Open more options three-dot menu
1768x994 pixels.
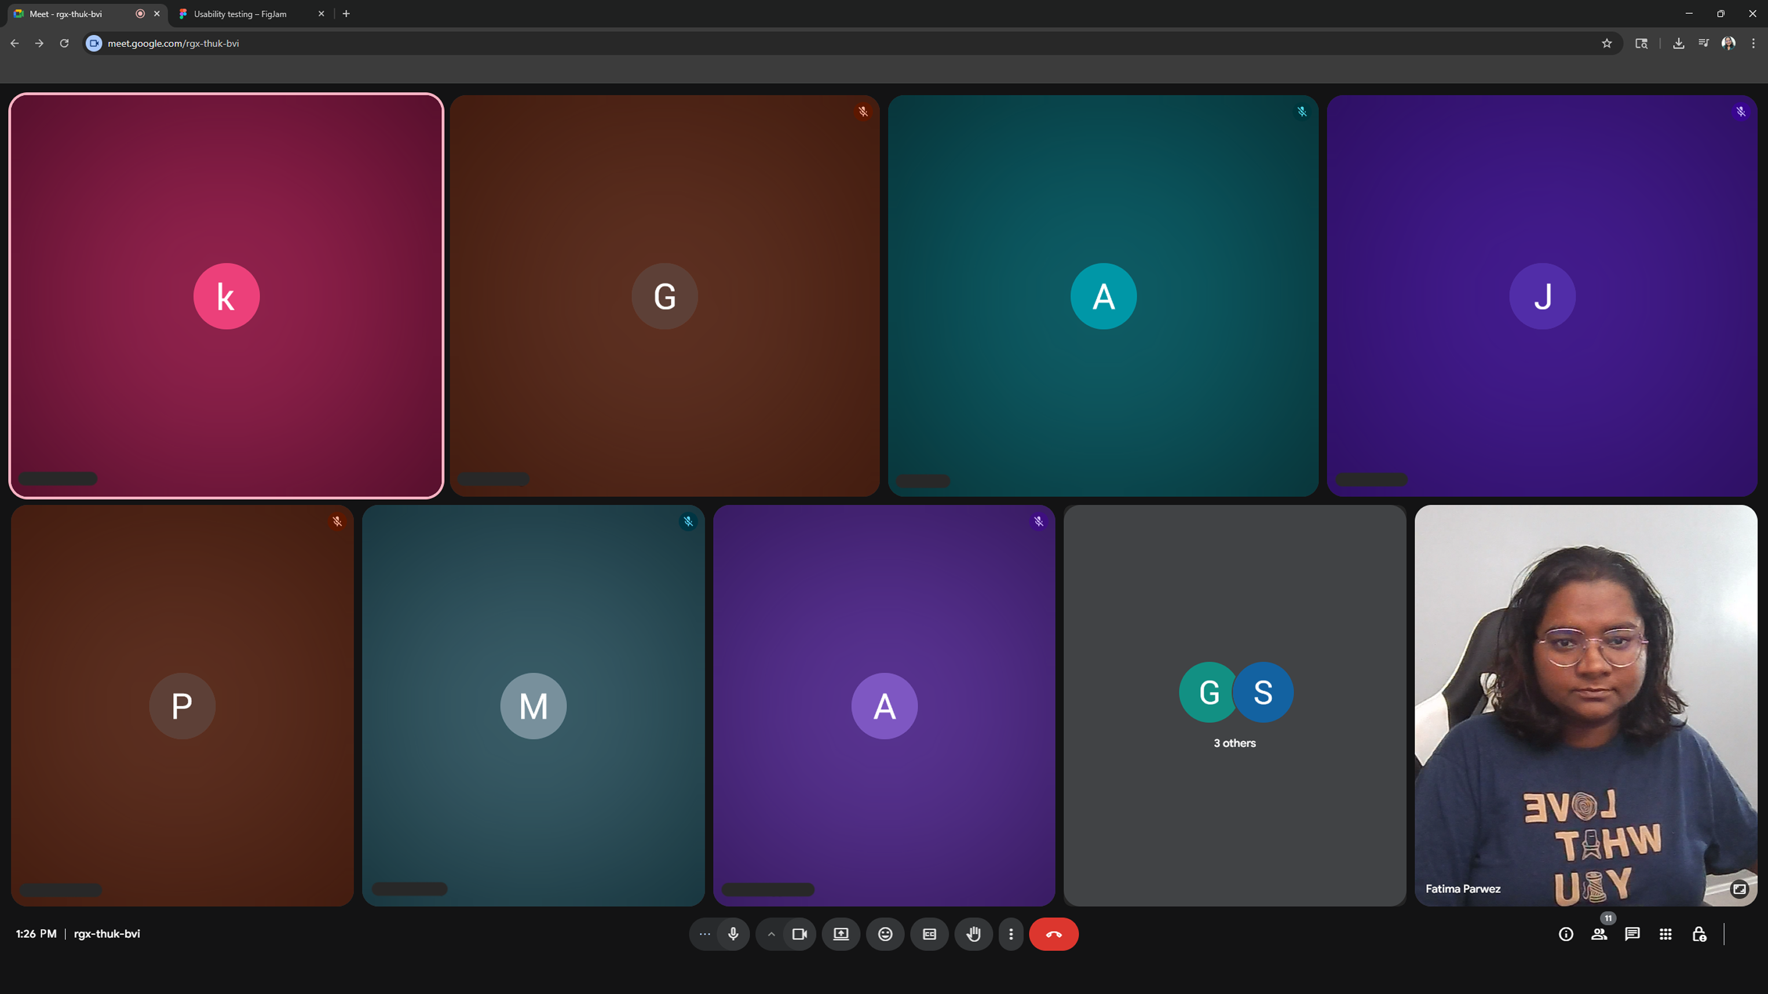point(1010,934)
